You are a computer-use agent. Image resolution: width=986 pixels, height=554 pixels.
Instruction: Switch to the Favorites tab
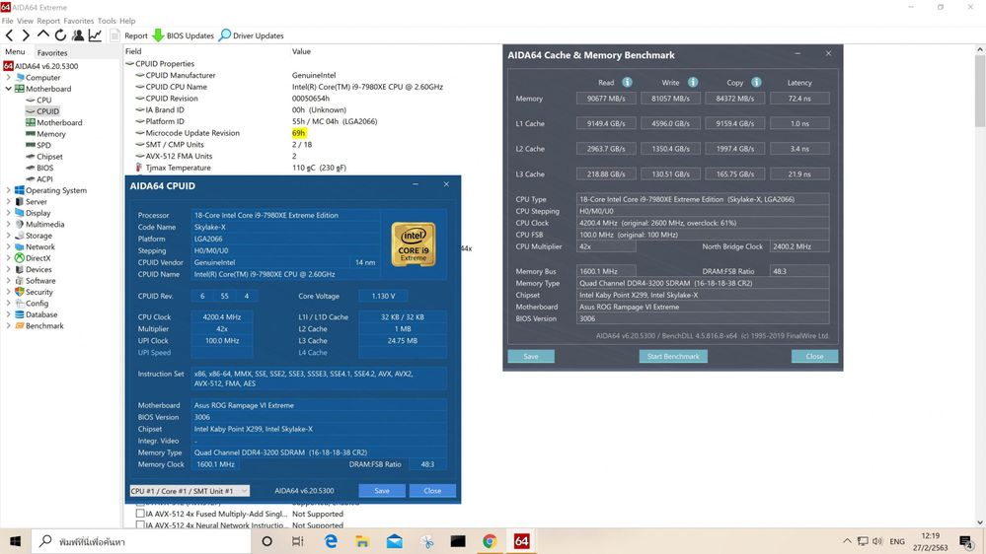(x=52, y=53)
